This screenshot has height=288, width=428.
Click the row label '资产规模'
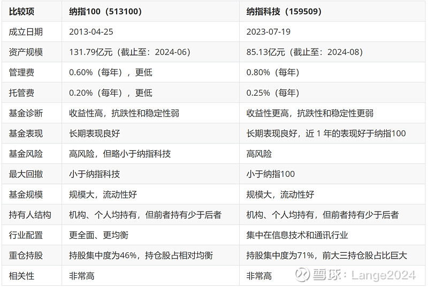[x=26, y=52]
